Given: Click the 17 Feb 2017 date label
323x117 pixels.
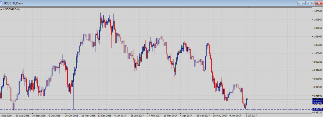Looking at the screenshot, I should click(x=153, y=115).
